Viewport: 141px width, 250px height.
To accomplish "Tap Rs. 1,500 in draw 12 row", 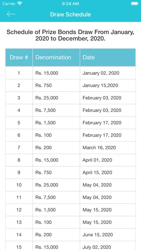I will 46,210.
